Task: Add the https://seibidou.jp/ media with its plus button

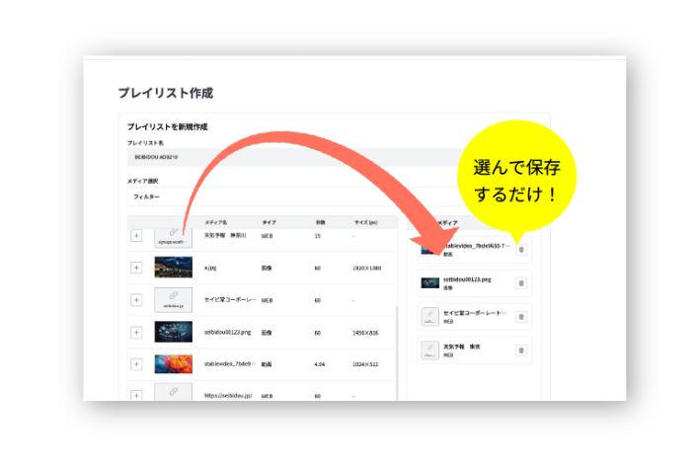Action: click(136, 395)
